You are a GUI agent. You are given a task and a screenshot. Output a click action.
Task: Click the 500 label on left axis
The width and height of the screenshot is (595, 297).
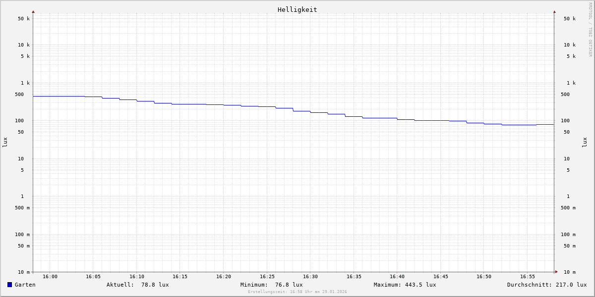(19, 95)
